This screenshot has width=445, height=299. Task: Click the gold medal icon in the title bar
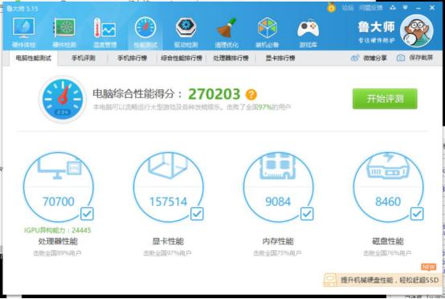click(331, 7)
